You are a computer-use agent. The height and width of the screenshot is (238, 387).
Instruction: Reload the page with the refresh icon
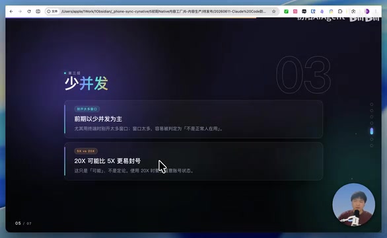click(29, 11)
